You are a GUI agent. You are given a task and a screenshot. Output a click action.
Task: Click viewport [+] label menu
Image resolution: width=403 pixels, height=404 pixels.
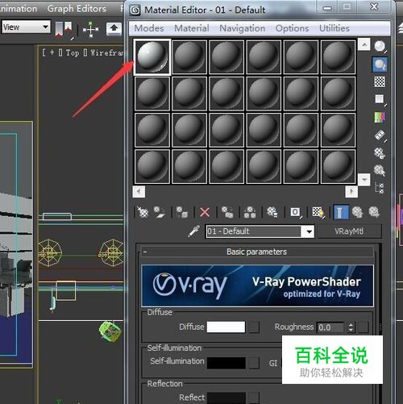tap(52, 52)
